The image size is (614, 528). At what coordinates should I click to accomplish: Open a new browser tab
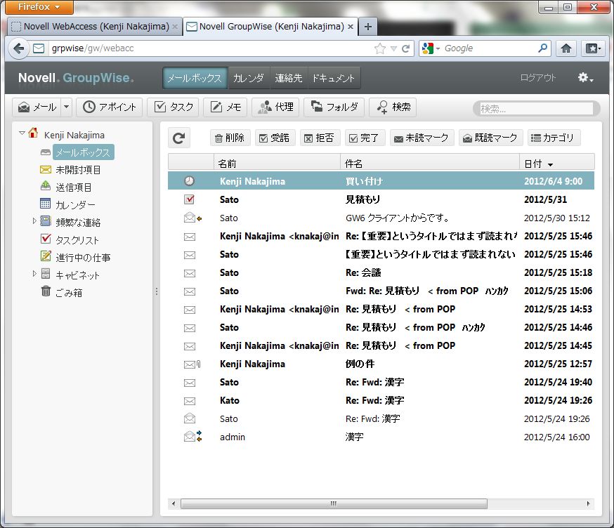point(367,27)
